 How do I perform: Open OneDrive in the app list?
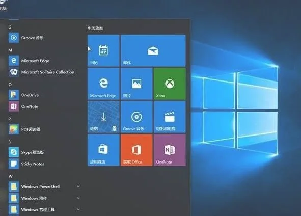[x=44, y=95]
